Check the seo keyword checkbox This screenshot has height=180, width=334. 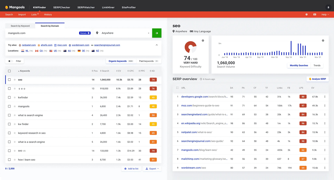click(9, 80)
